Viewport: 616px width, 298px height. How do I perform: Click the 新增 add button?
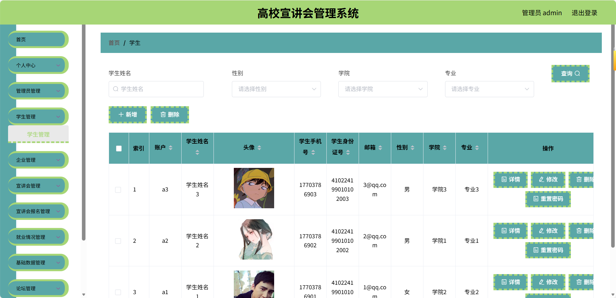(x=128, y=115)
